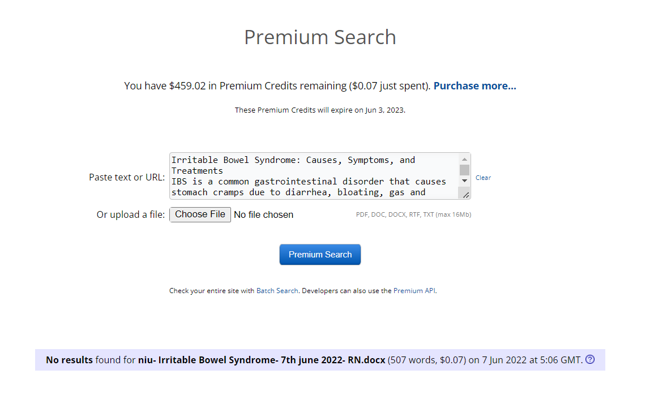Click the Paste text or URL label

(x=127, y=177)
